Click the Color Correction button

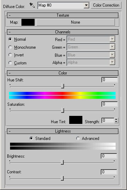click(x=106, y=5)
